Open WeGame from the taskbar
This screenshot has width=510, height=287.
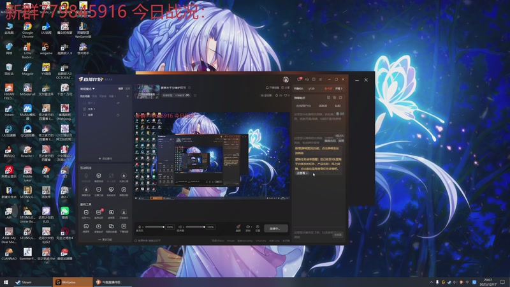coord(73,282)
